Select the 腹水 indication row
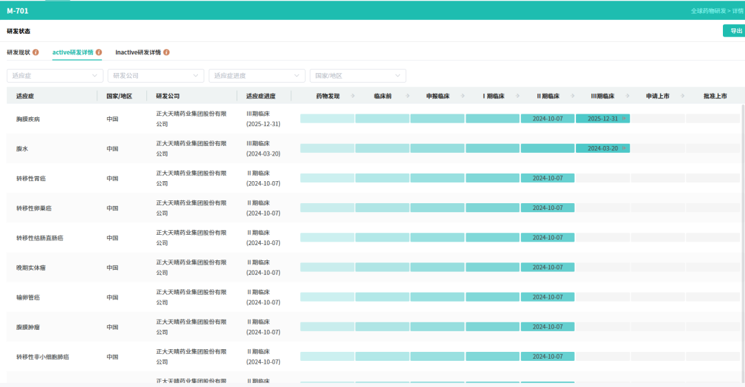 tap(373, 149)
